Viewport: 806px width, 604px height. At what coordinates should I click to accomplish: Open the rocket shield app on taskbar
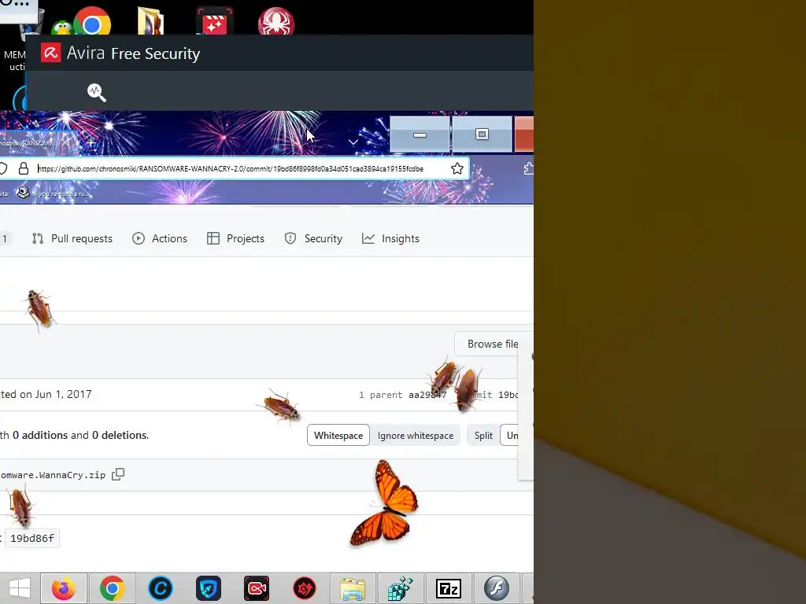point(208,588)
